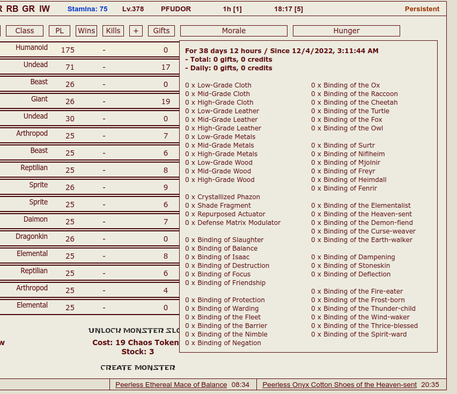Click the Persistent status label

pyautogui.click(x=422, y=9)
